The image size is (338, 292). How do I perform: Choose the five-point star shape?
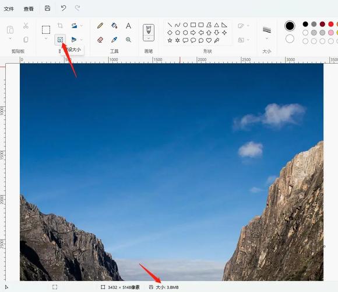click(170, 40)
